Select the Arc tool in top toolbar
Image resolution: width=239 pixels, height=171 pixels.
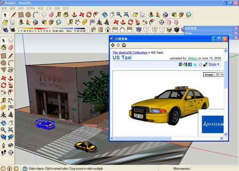(x=36, y=15)
